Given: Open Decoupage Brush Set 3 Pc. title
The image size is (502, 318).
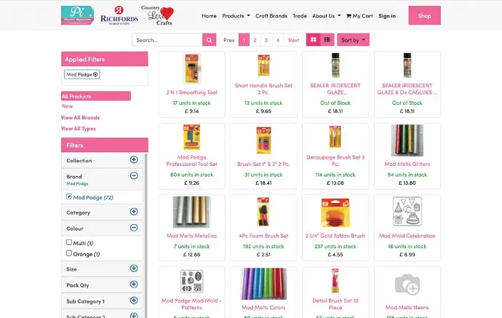Looking at the screenshot, I should (335, 160).
